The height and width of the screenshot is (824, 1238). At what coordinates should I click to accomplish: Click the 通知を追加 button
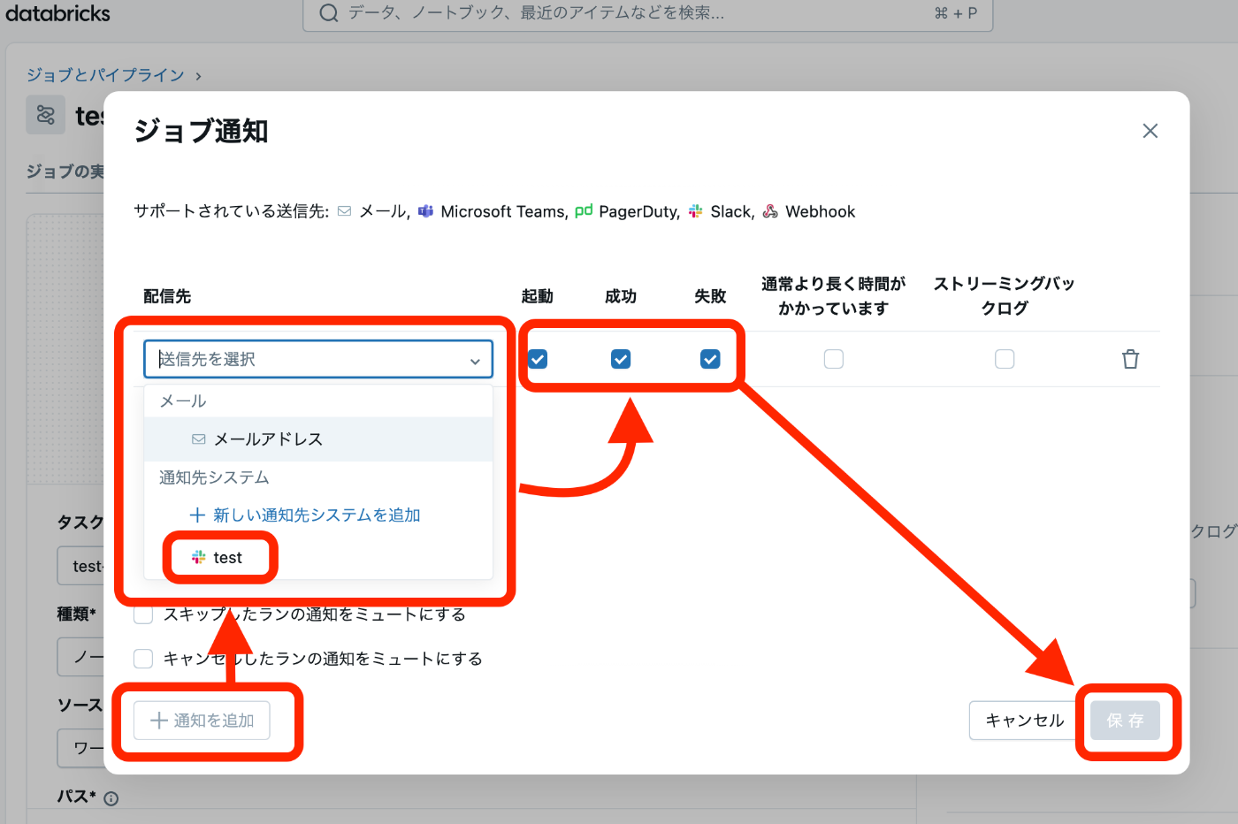(202, 721)
